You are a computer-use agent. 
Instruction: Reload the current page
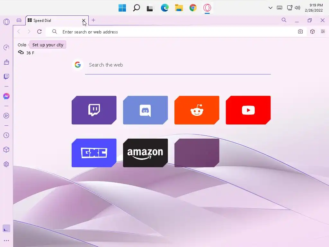pyautogui.click(x=39, y=32)
